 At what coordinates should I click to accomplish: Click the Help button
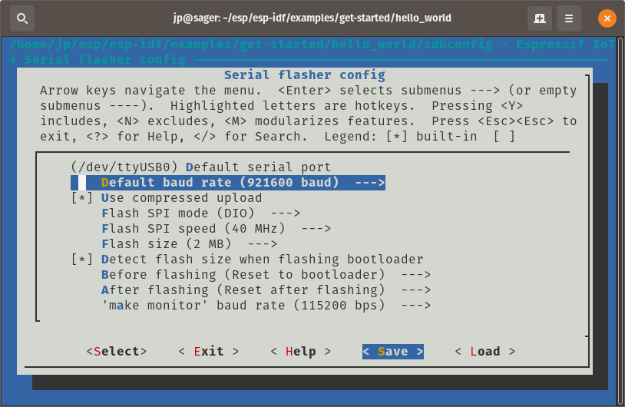tap(300, 351)
